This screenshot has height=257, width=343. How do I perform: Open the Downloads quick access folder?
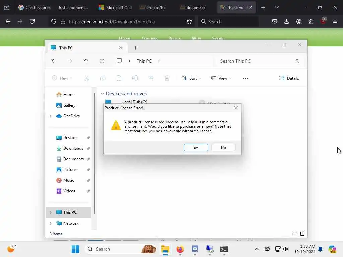(73, 148)
